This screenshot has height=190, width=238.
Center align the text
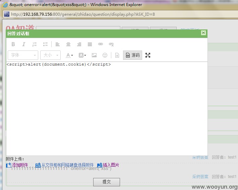(x=68, y=44)
